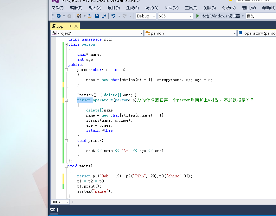Click the Redo arrow icon
This screenshot has width=276, height=216.
[x=125, y=16]
